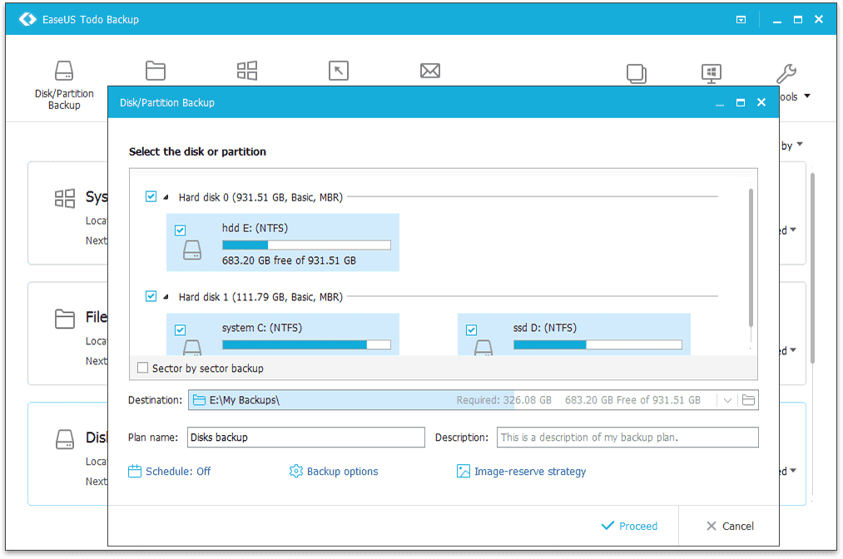Image resolution: width=843 pixels, height=559 pixels.
Task: Select Hard disk 0 (931.51 GB, Basic, MBR) label
Action: point(260,197)
